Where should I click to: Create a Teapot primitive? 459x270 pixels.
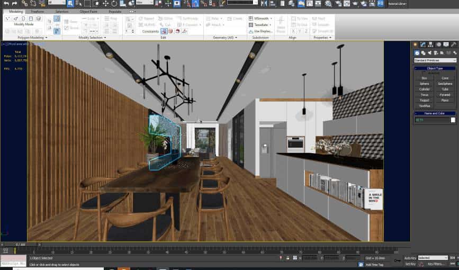point(424,101)
